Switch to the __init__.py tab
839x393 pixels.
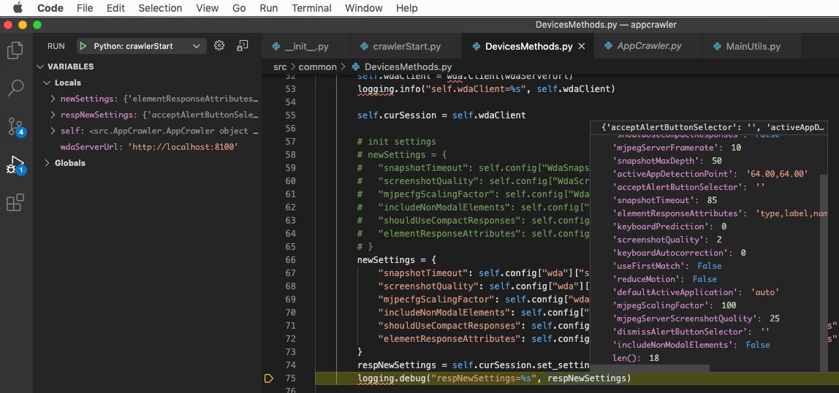[305, 46]
